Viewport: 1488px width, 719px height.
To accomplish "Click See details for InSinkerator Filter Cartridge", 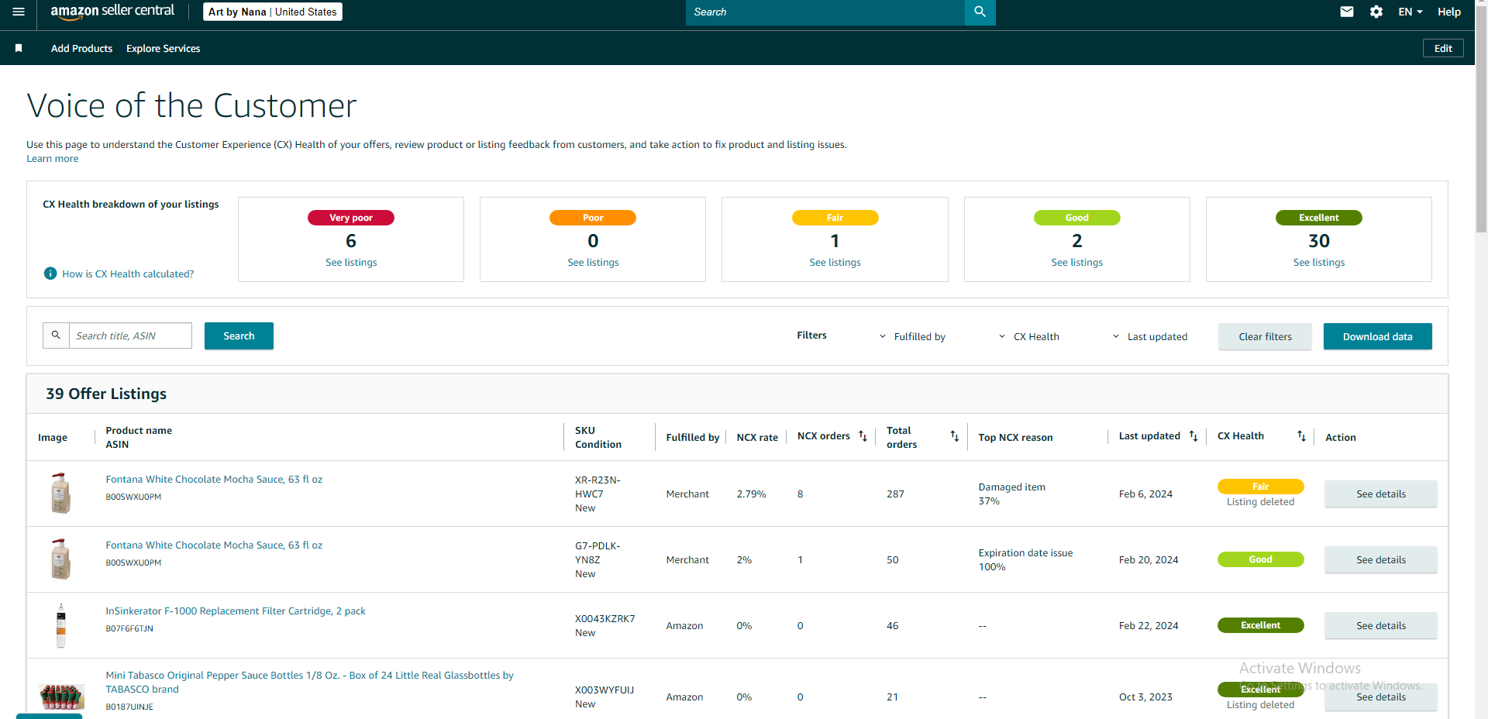I will tap(1380, 626).
